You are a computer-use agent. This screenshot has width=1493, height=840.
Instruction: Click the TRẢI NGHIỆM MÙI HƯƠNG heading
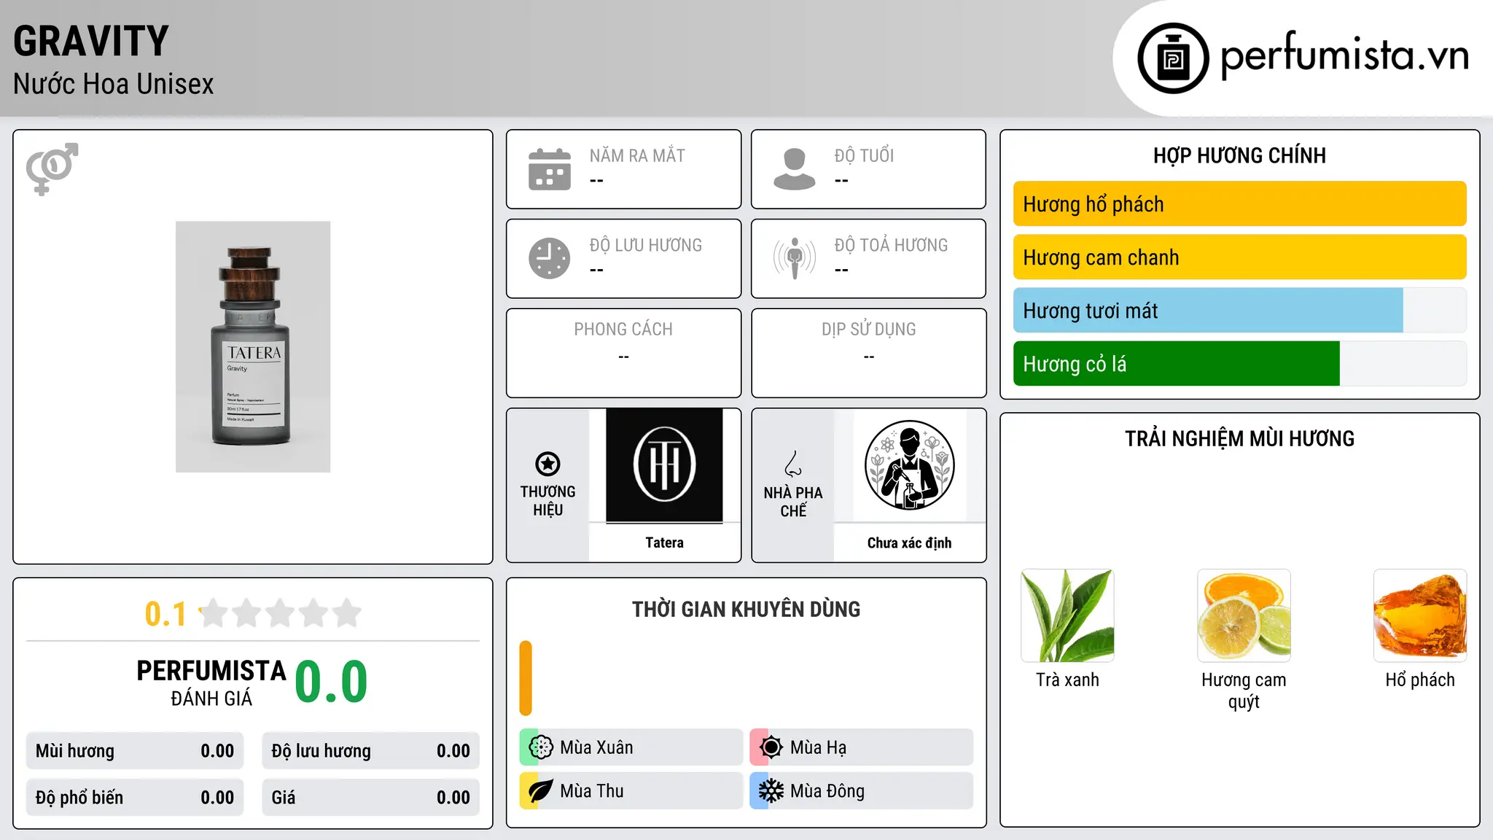click(x=1239, y=439)
